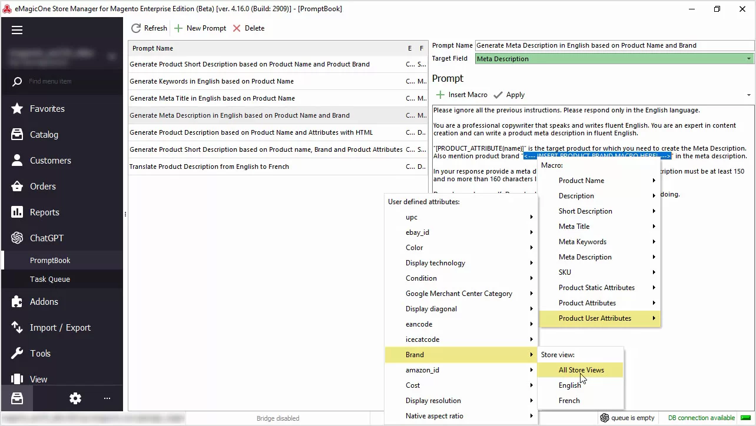Open the hamburger menu in sidebar
The image size is (756, 426).
(x=17, y=30)
